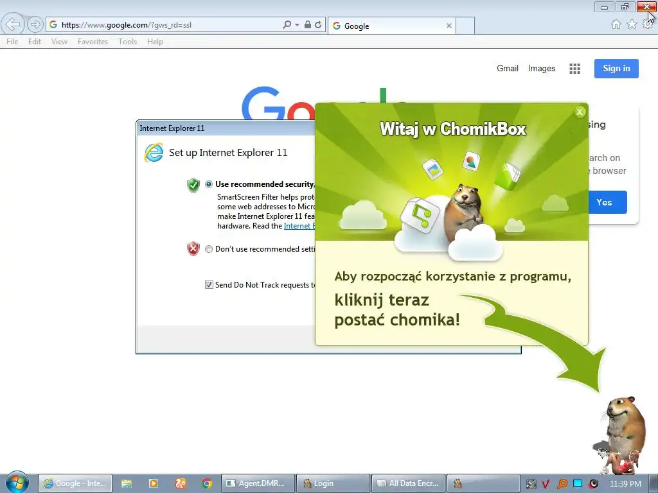Select Use recommended security radio button
The width and height of the screenshot is (658, 493).
209,184
